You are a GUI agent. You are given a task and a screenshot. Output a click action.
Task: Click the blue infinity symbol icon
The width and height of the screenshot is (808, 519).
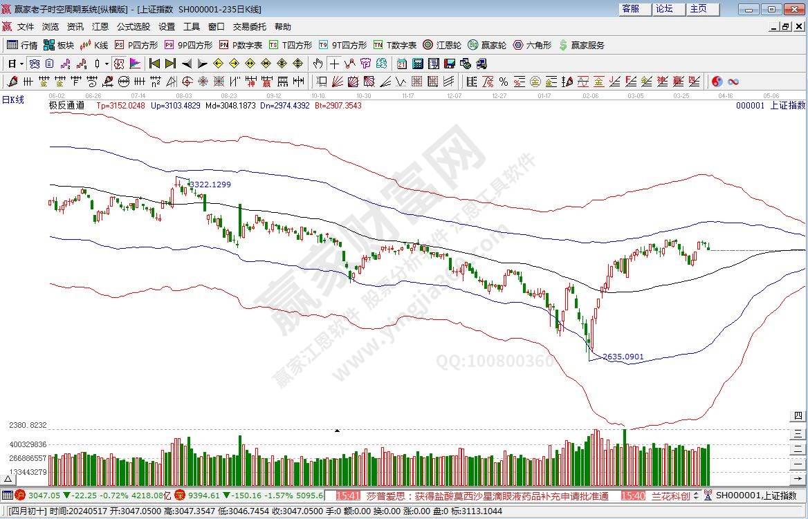coord(733,82)
